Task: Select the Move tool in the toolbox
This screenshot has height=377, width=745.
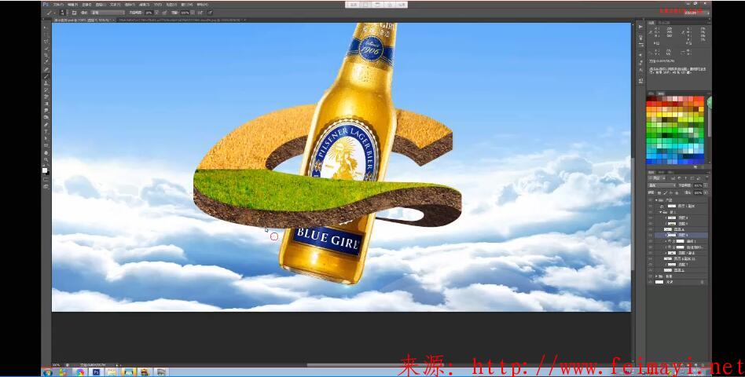Action: tap(46, 27)
